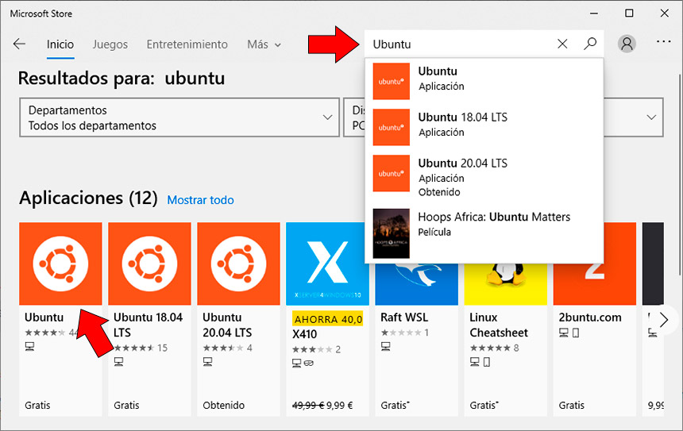Click the Raft WSL star rating
The height and width of the screenshot is (431, 683).
(401, 333)
